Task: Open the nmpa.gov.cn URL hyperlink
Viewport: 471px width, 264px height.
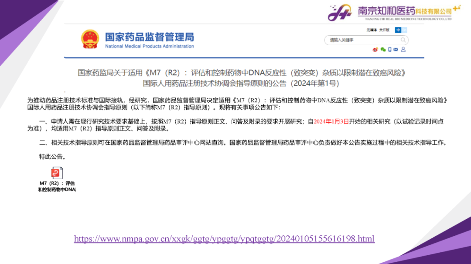Action: (224, 239)
